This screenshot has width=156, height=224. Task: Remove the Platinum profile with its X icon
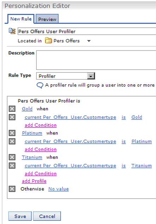[x=12, y=133]
